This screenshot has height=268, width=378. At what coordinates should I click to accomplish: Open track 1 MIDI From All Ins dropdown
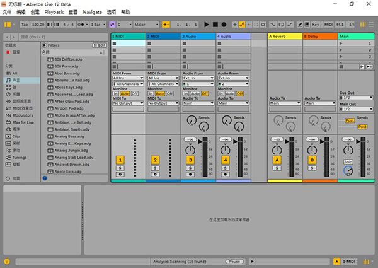pyautogui.click(x=128, y=78)
